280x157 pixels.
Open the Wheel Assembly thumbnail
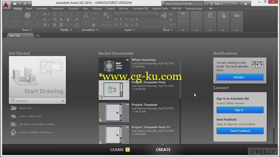coord(114,68)
